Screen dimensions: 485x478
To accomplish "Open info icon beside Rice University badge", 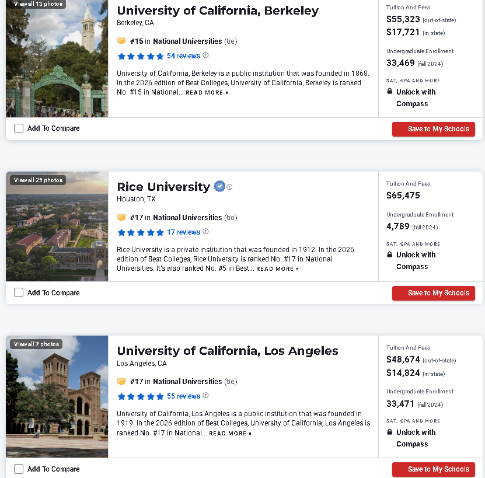I will pyautogui.click(x=229, y=187).
